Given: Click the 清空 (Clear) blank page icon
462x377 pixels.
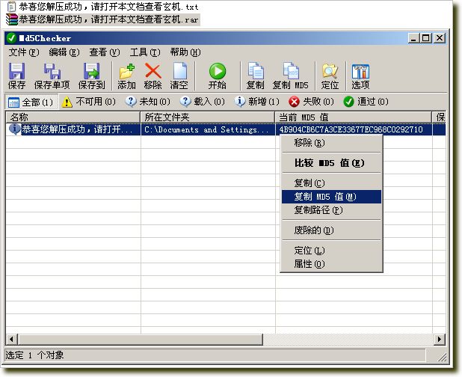Looking at the screenshot, I should [179, 71].
